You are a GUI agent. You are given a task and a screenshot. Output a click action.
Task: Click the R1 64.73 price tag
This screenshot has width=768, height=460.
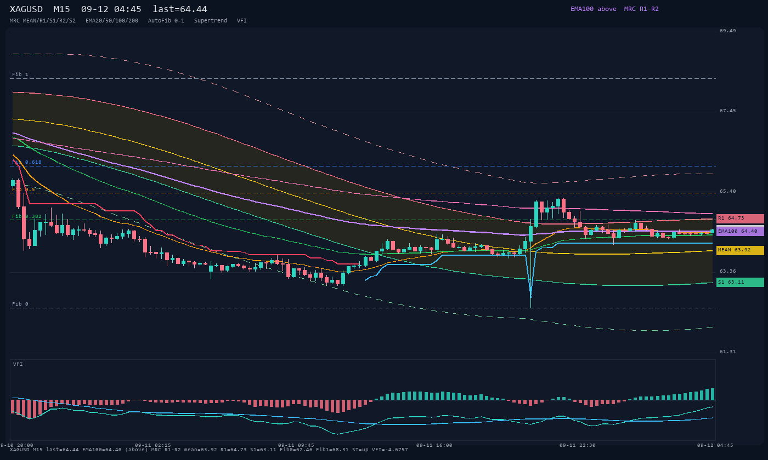[x=740, y=219]
